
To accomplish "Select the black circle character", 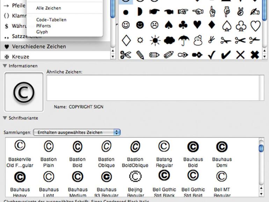I will [x=126, y=12].
